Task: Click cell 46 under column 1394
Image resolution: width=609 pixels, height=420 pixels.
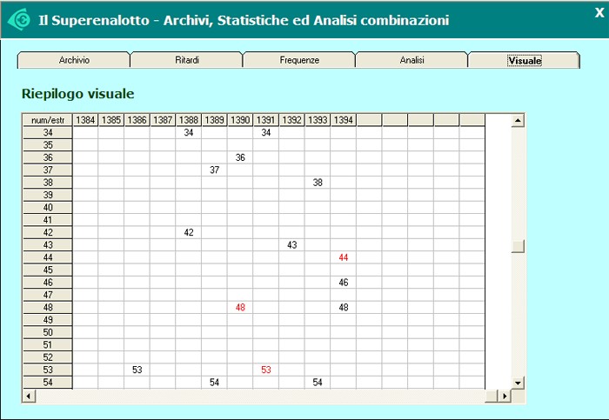Action: [x=344, y=283]
